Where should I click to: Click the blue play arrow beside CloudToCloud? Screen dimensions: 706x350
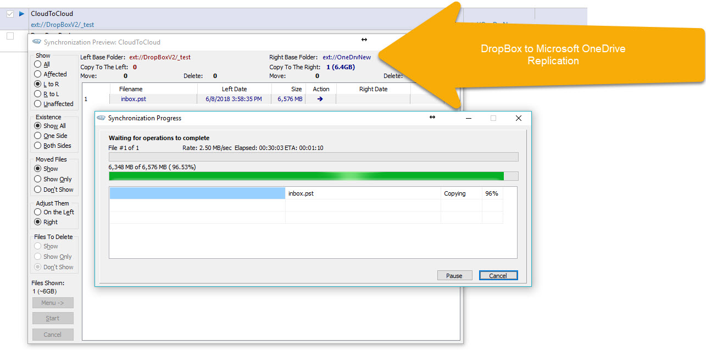tap(21, 14)
